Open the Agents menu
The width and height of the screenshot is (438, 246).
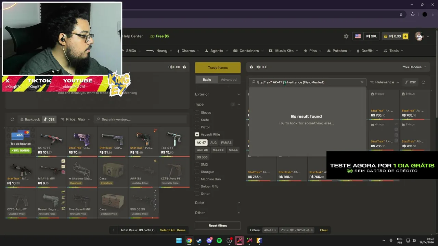point(216,51)
